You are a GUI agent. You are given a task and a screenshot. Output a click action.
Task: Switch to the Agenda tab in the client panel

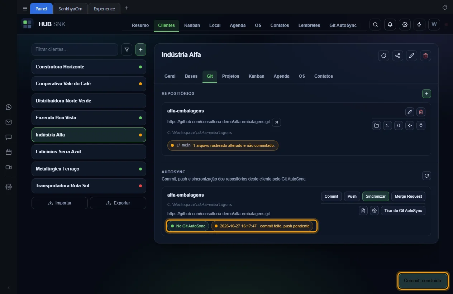(x=281, y=76)
